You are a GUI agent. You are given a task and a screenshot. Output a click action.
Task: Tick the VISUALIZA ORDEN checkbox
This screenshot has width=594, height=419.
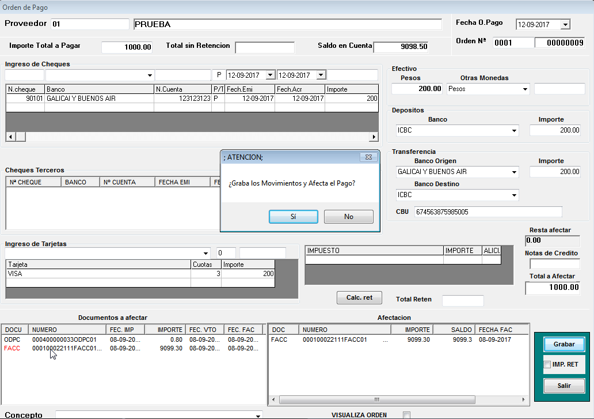[x=406, y=415]
